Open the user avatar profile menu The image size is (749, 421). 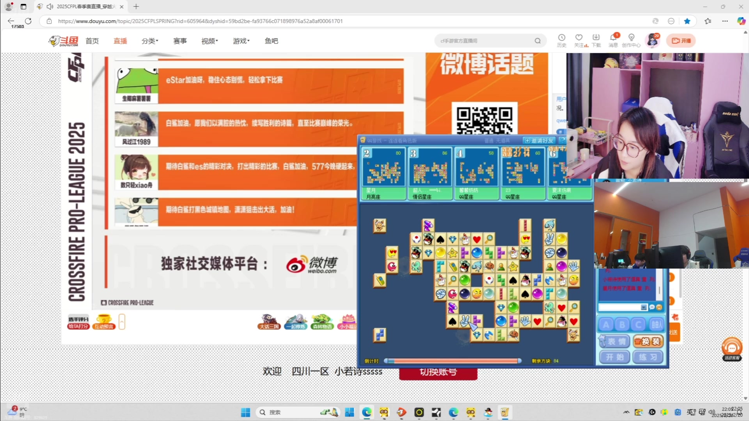(x=653, y=40)
